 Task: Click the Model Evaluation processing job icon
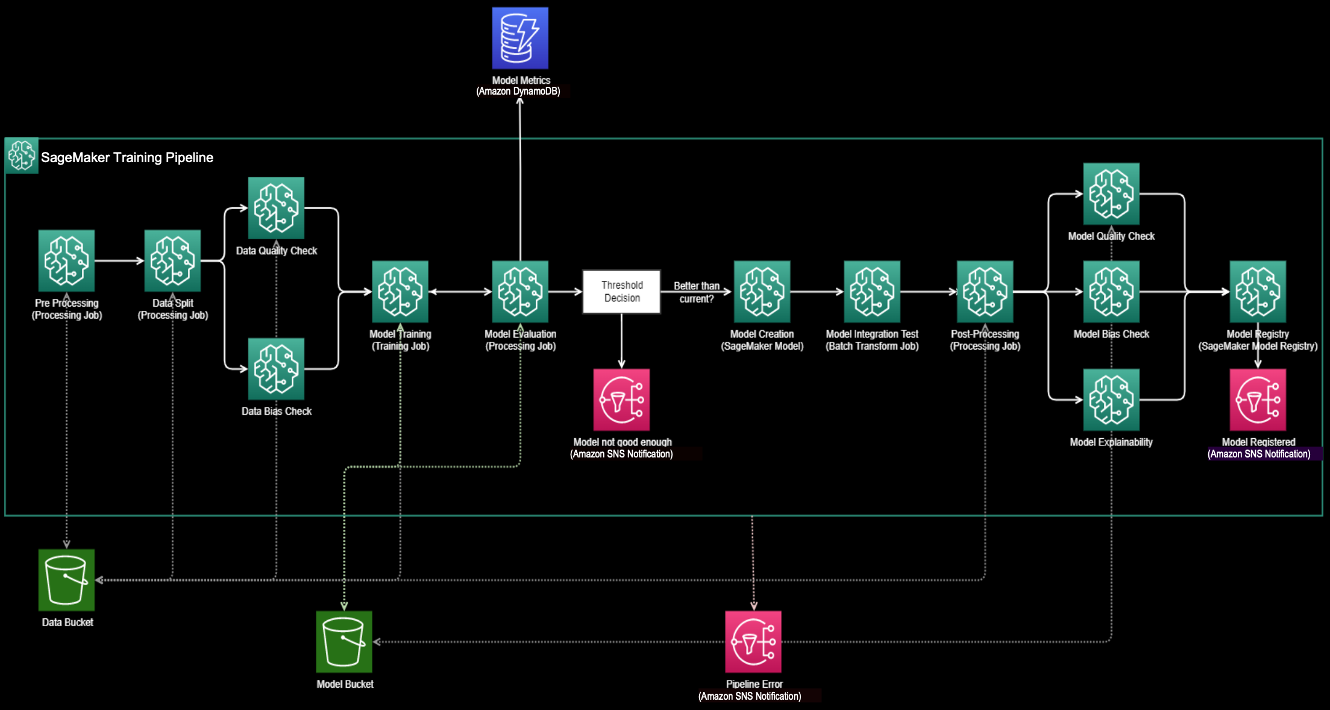[520, 291]
